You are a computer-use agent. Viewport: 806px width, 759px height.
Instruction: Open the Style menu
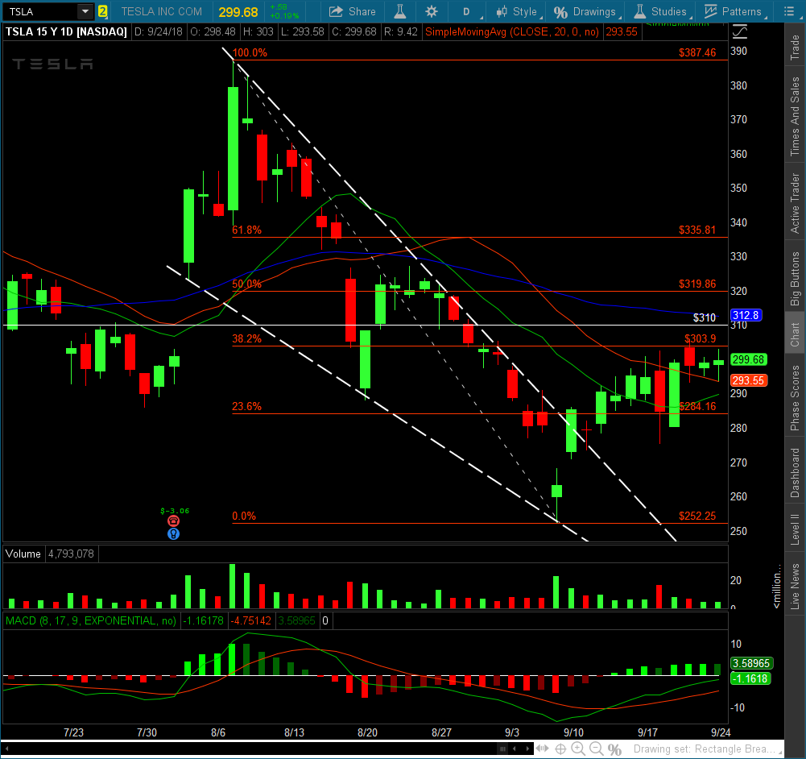[x=519, y=11]
